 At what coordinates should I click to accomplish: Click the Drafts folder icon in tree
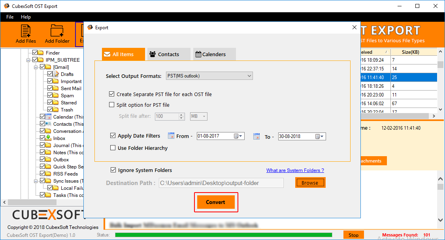[56, 74]
